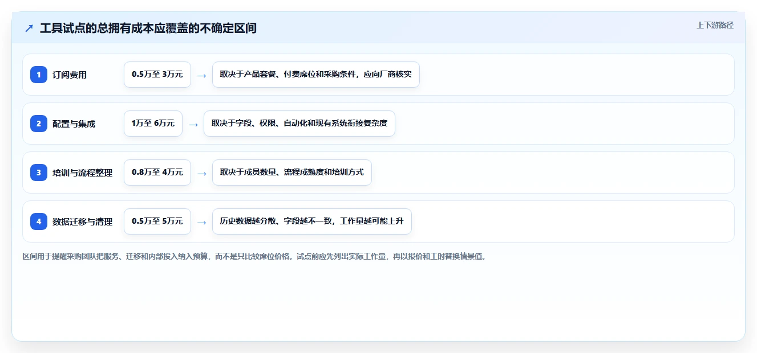This screenshot has height=353, width=757.
Task: Click the arrow icon beside the title
Action: tap(29, 28)
